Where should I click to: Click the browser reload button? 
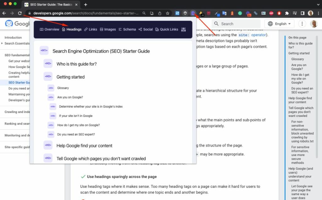point(20,13)
